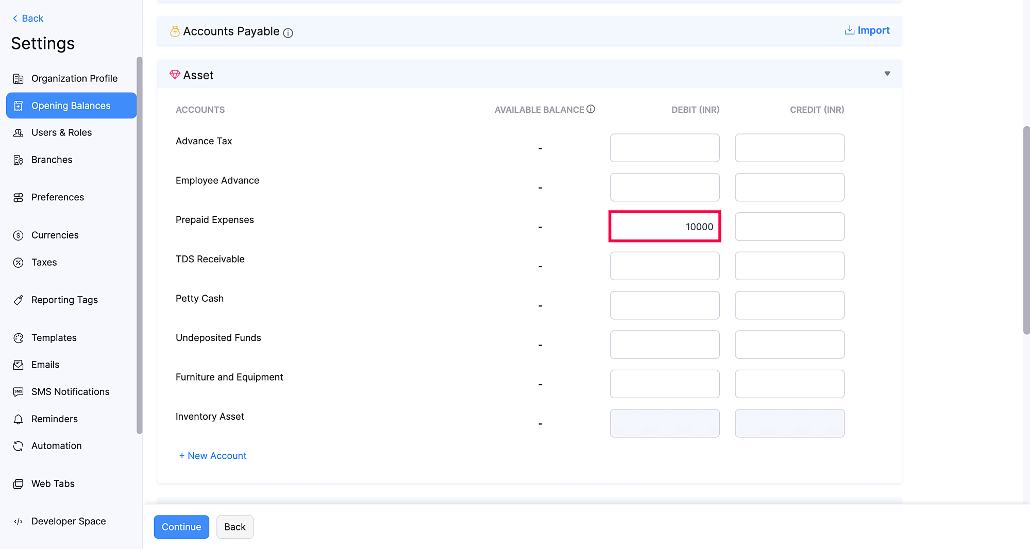The image size is (1030, 549).
Task: Click the Petty Cash credit field
Action: (x=789, y=305)
